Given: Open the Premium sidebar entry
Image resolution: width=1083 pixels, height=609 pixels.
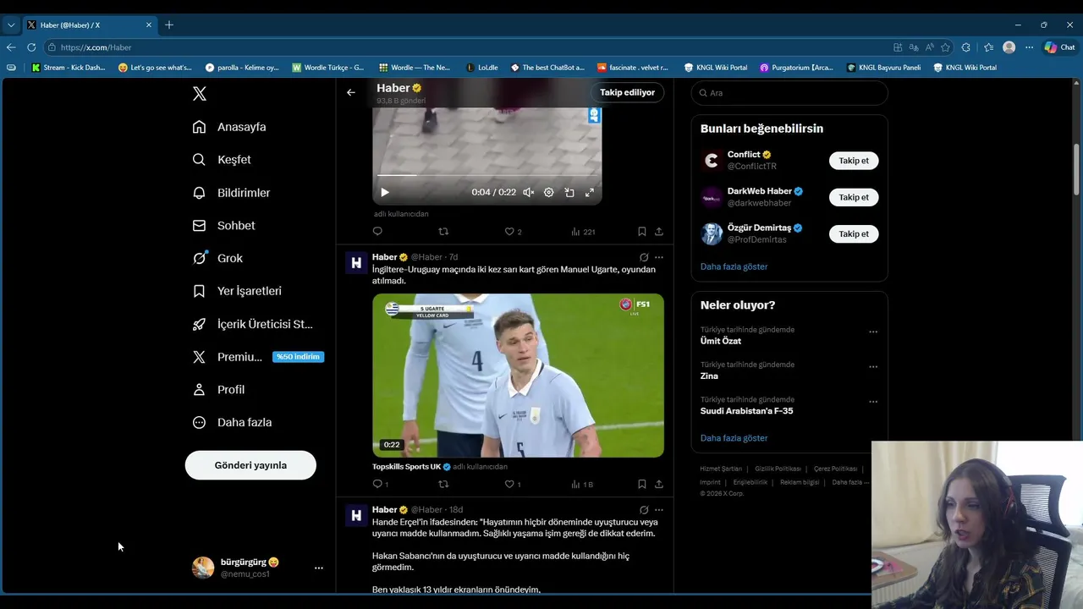Looking at the screenshot, I should pyautogui.click(x=258, y=357).
